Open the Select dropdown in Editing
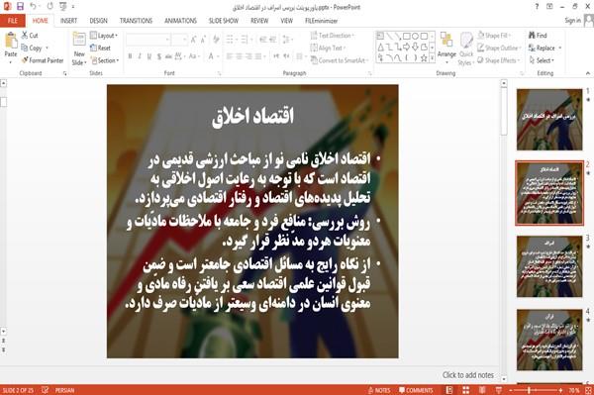The height and width of the screenshot is (395, 594). [542, 60]
